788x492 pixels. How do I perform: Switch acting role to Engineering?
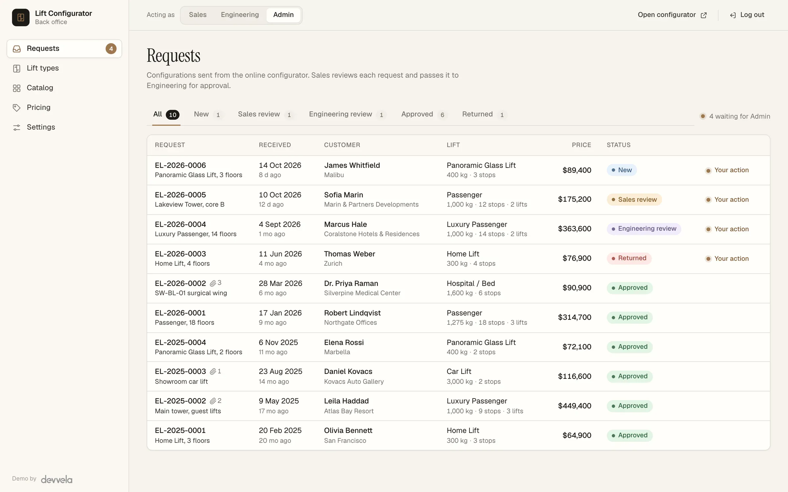(240, 15)
